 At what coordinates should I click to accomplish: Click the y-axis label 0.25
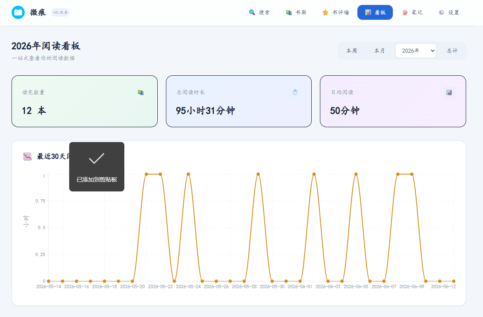coord(40,254)
